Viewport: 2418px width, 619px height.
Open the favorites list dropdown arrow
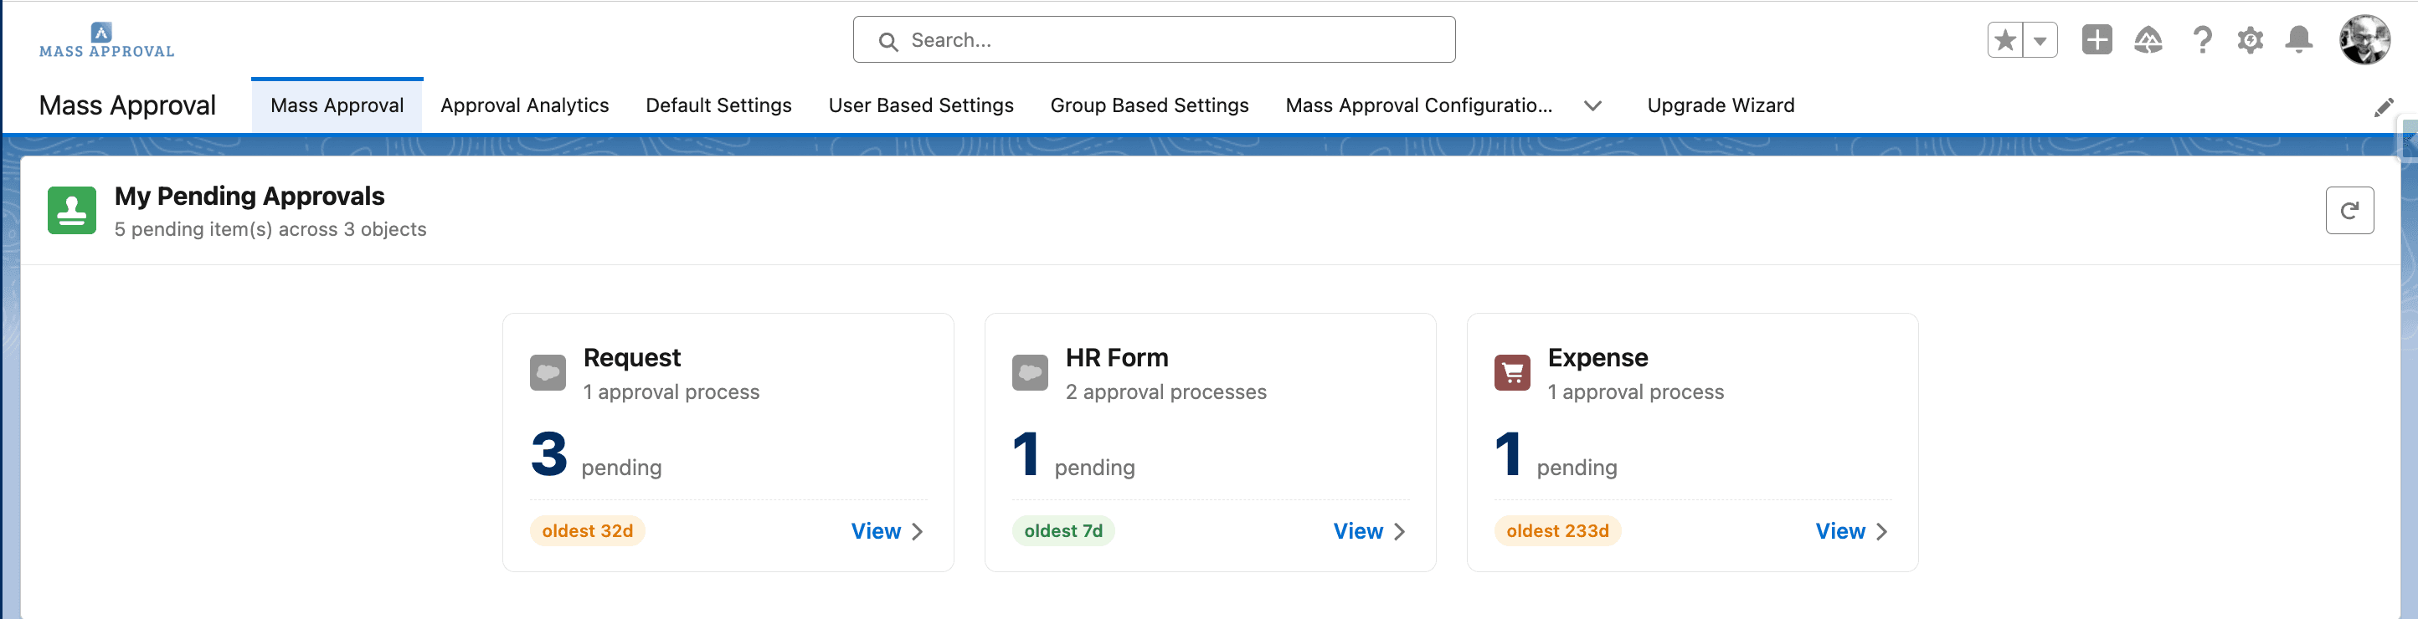tap(2040, 40)
